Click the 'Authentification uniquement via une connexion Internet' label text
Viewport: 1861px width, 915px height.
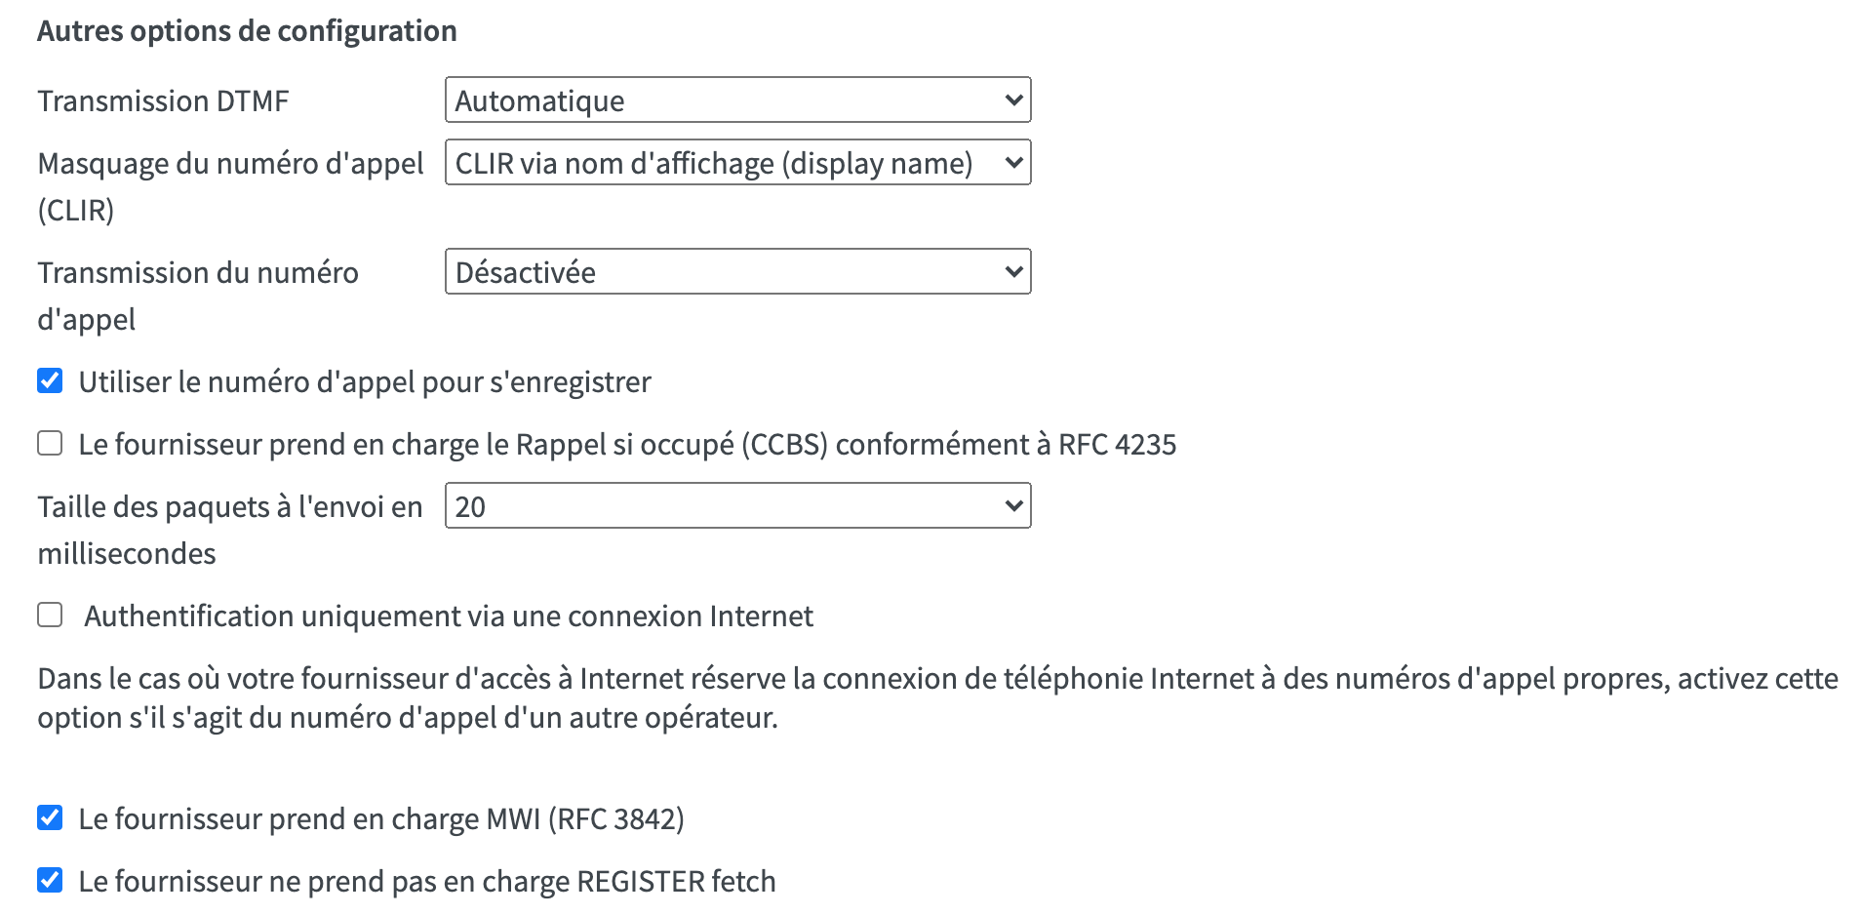tap(448, 617)
